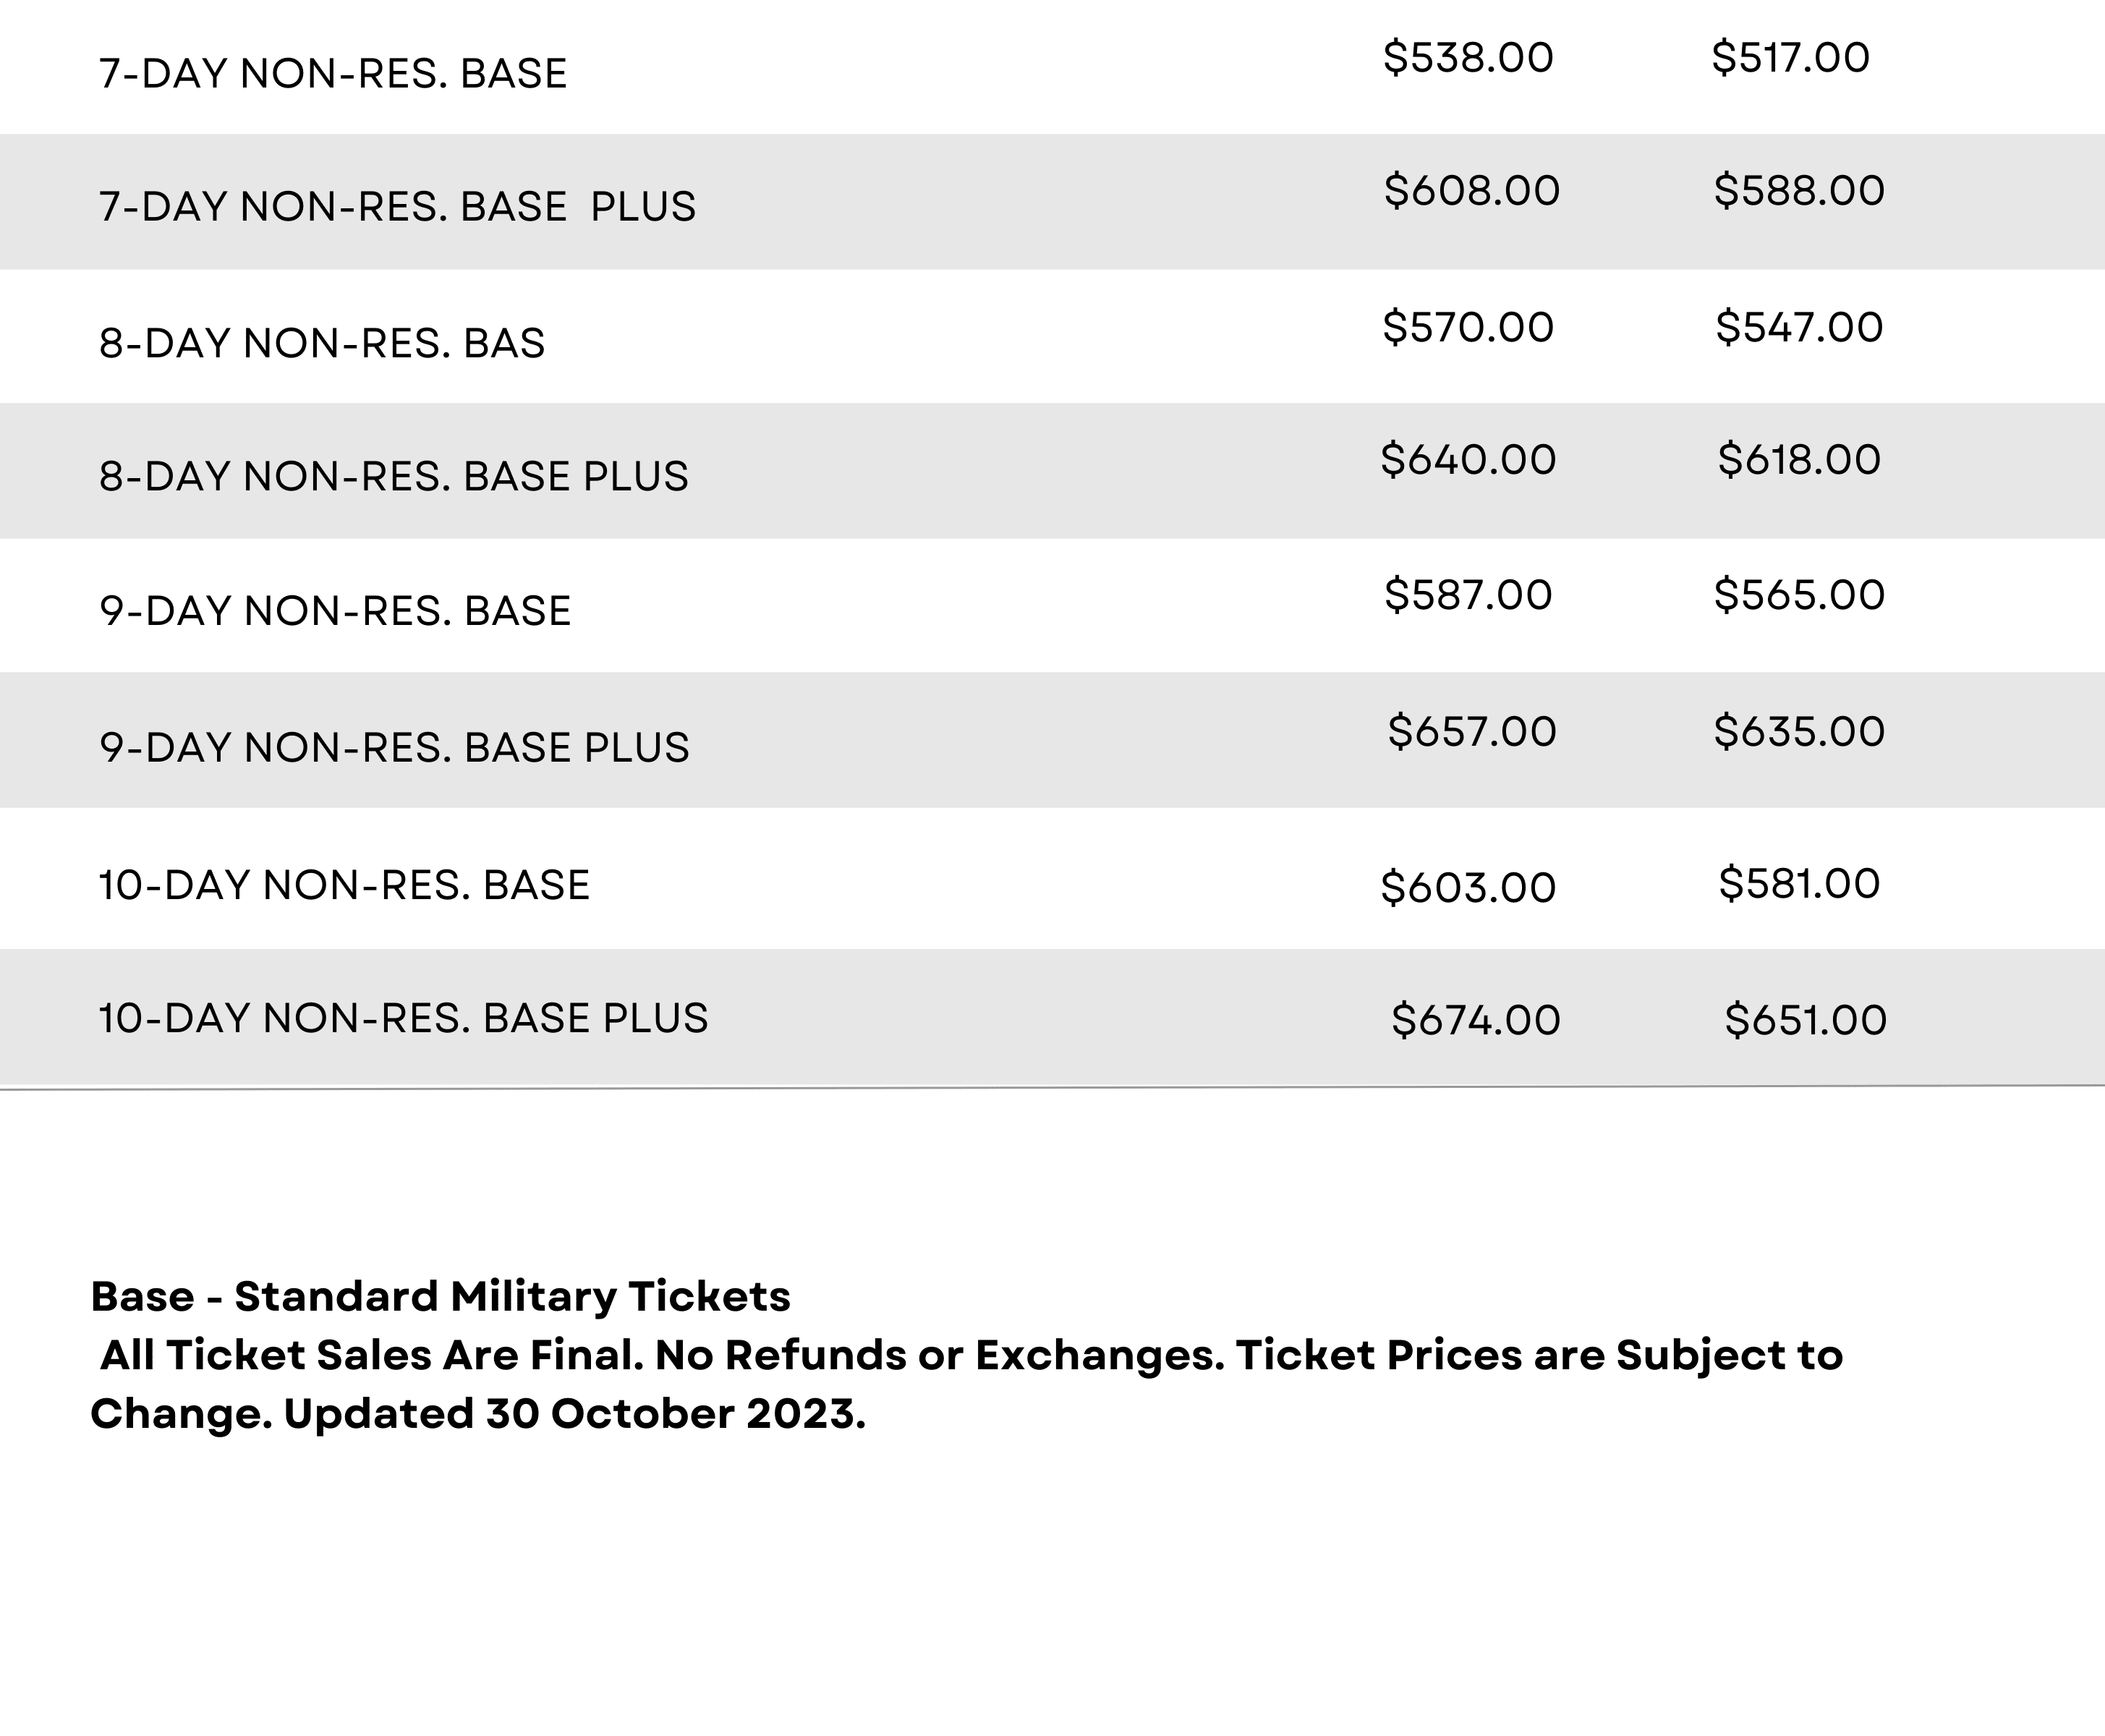Click the $538.00 price
The width and height of the screenshot is (2105, 1736).
(x=1468, y=58)
